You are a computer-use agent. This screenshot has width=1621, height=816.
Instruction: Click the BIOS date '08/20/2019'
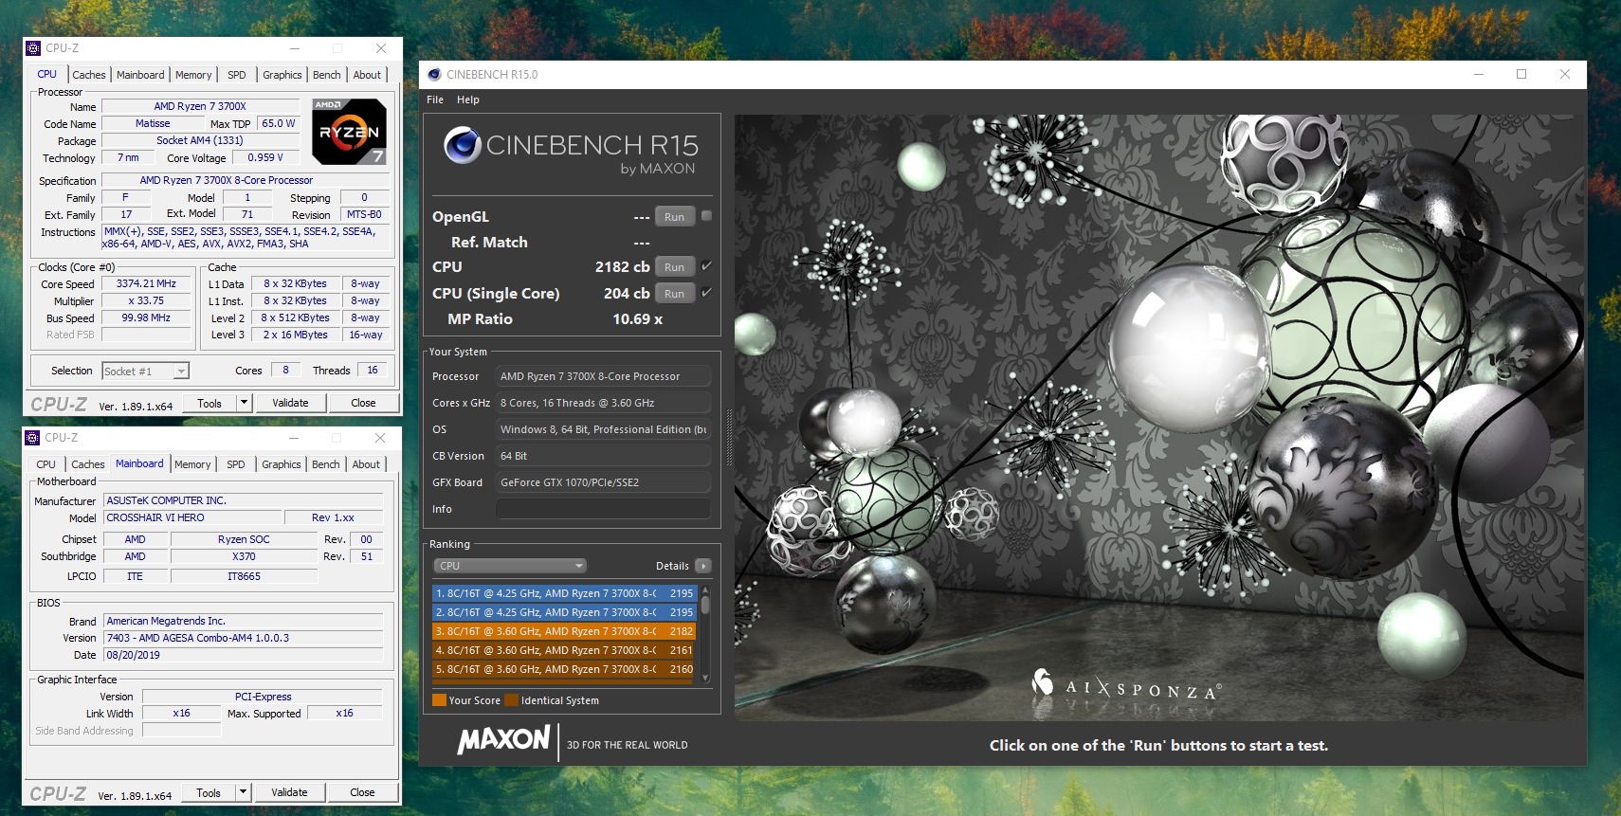pos(244,655)
